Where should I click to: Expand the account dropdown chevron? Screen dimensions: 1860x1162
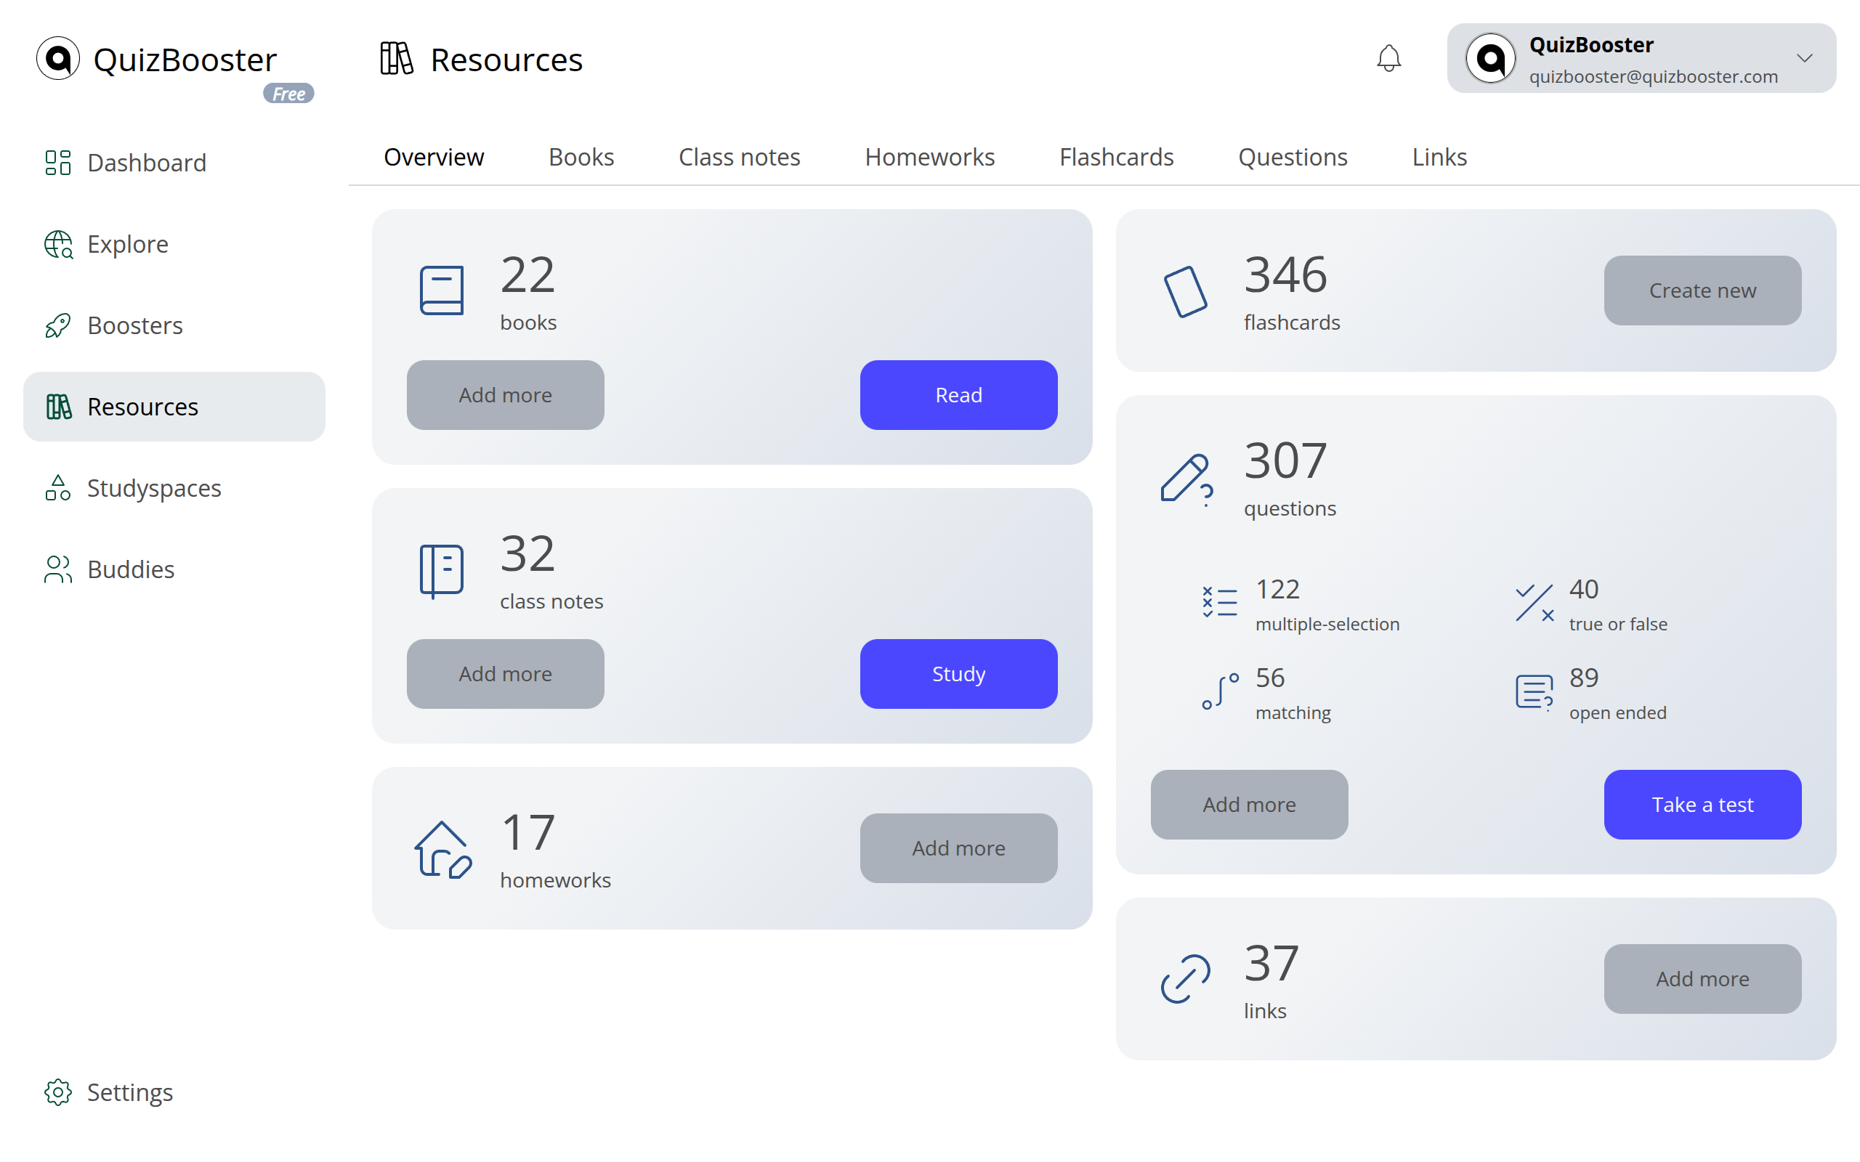pyautogui.click(x=1805, y=58)
